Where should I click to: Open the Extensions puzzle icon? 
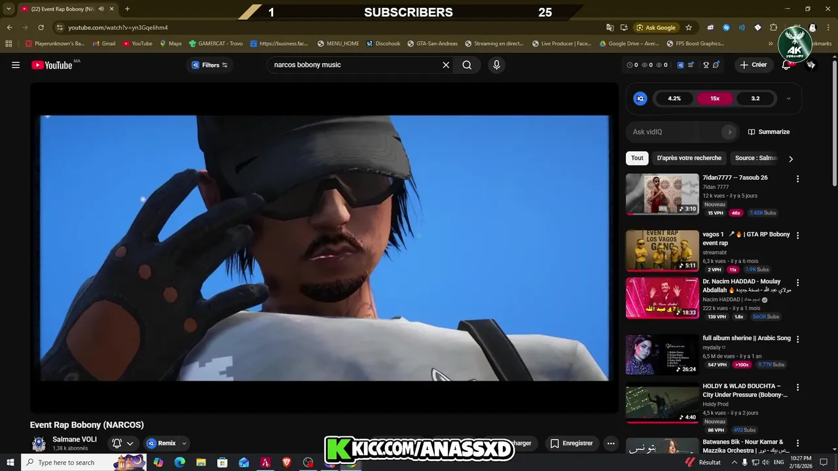pyautogui.click(x=773, y=27)
